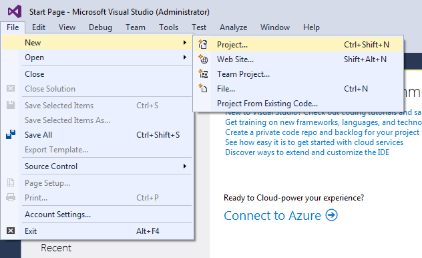The image size is (422, 258).
Task: Open Discover ways to extend IDE link
Action: [x=307, y=152]
